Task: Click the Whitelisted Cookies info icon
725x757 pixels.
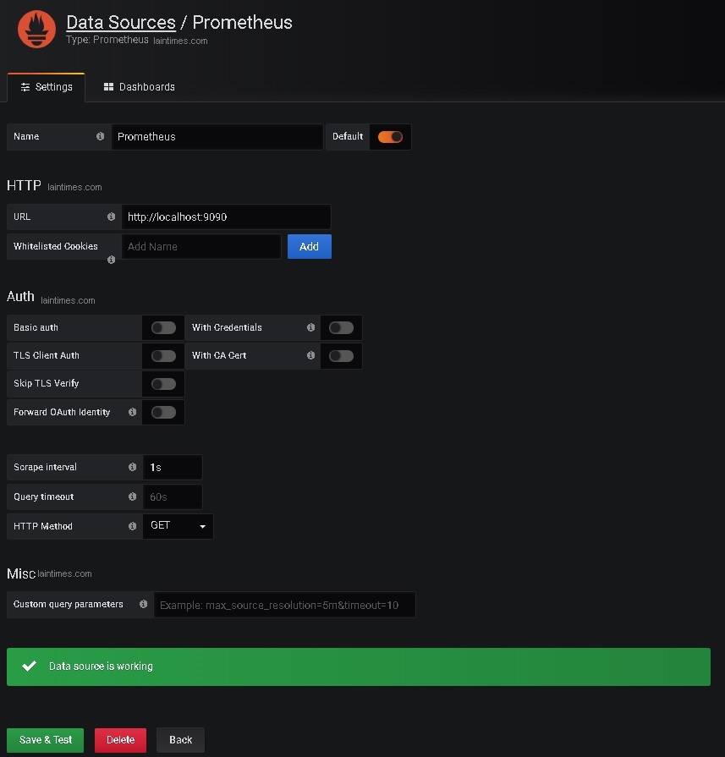Action: [x=111, y=260]
